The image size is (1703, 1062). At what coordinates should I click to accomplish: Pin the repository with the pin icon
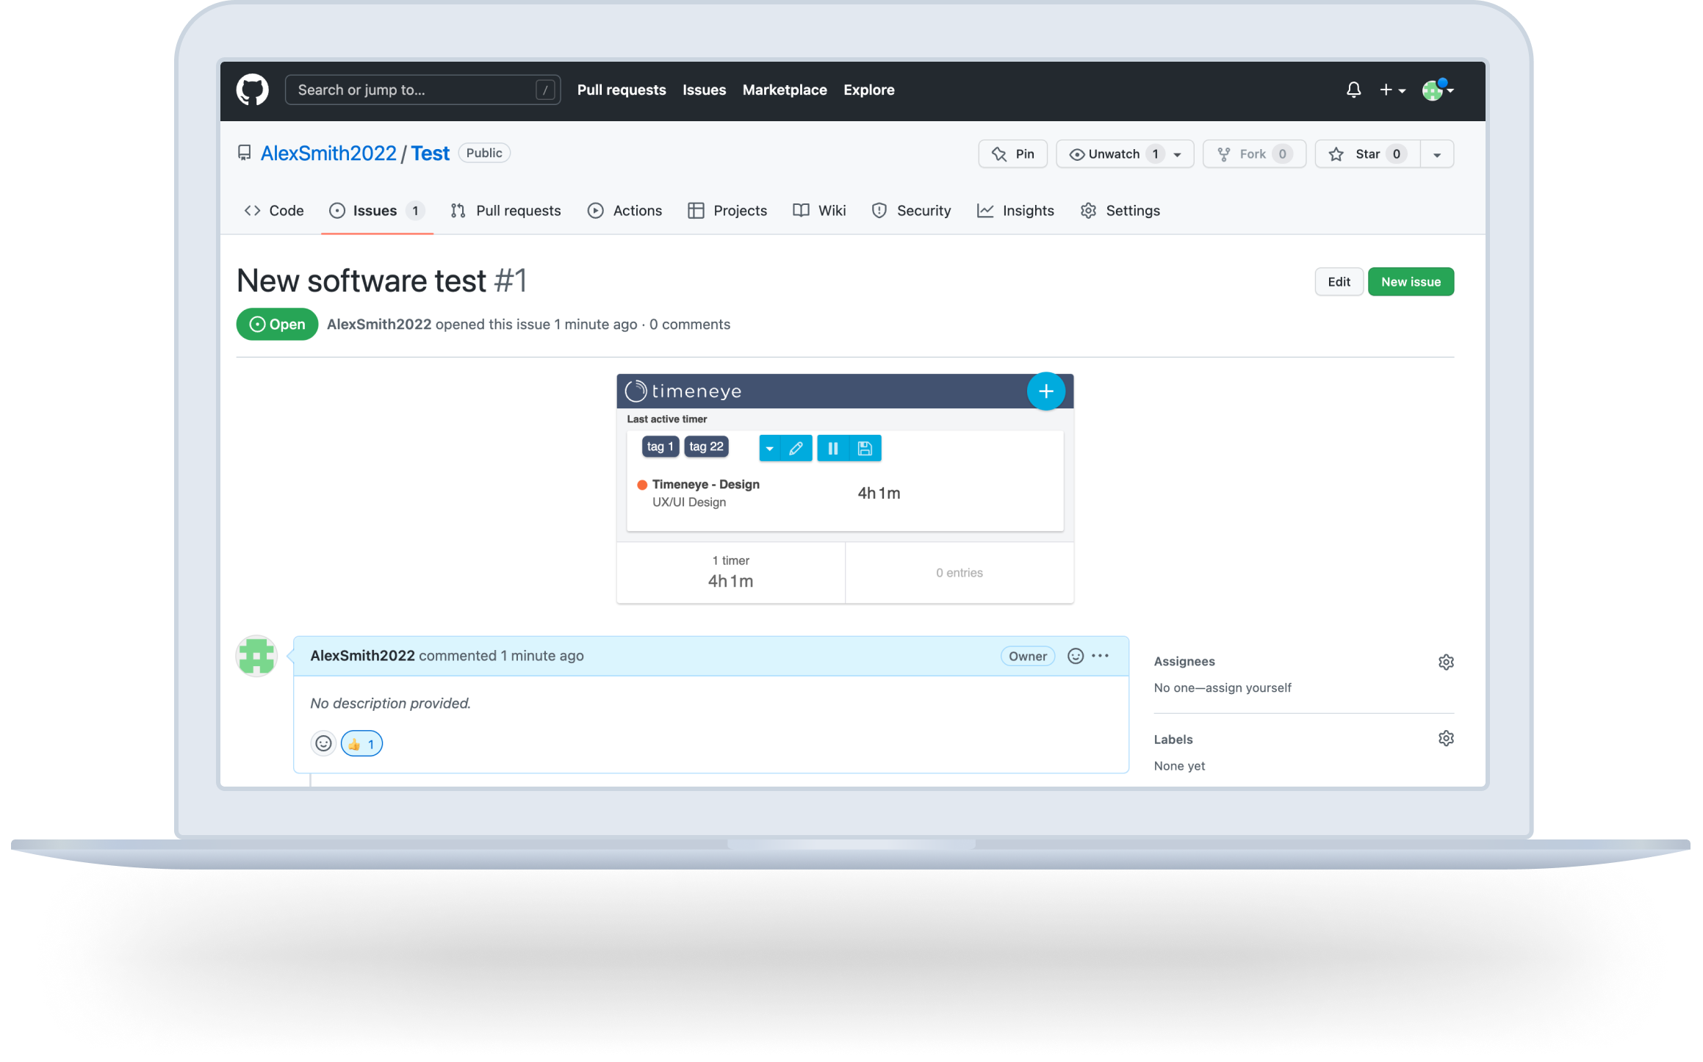pyautogui.click(x=1012, y=153)
